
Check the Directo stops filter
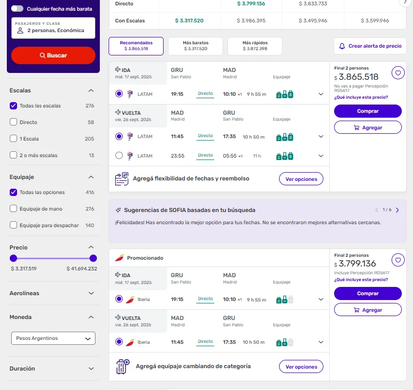tap(14, 122)
